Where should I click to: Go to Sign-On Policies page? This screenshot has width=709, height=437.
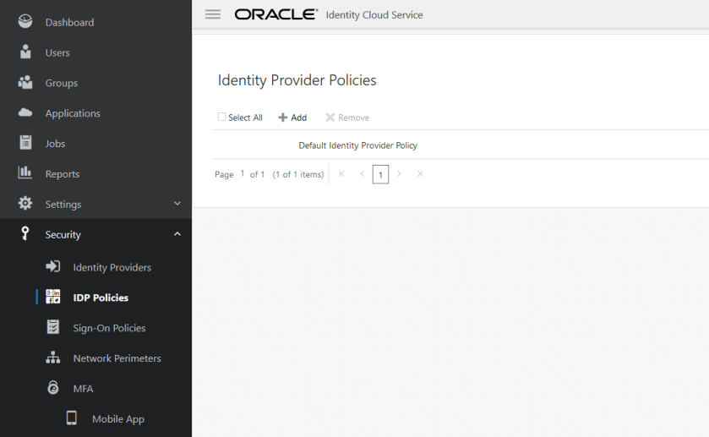point(109,328)
